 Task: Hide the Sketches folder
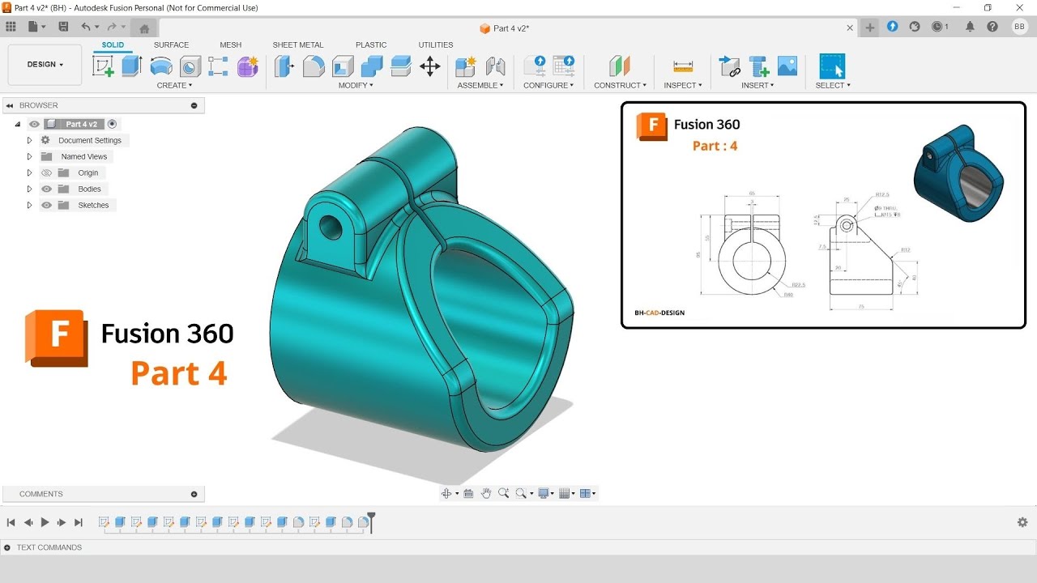click(46, 205)
